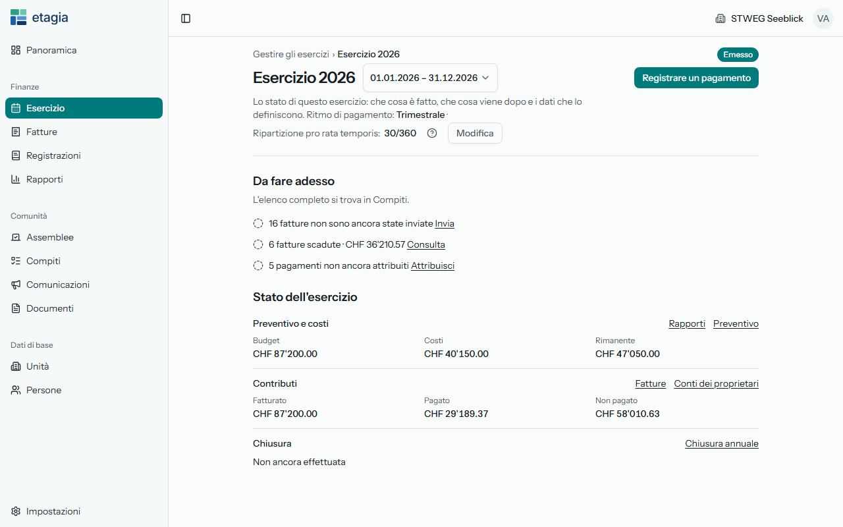Follow the Invia link for unsent invoices
Screen dimensions: 843x527
[x=445, y=223]
